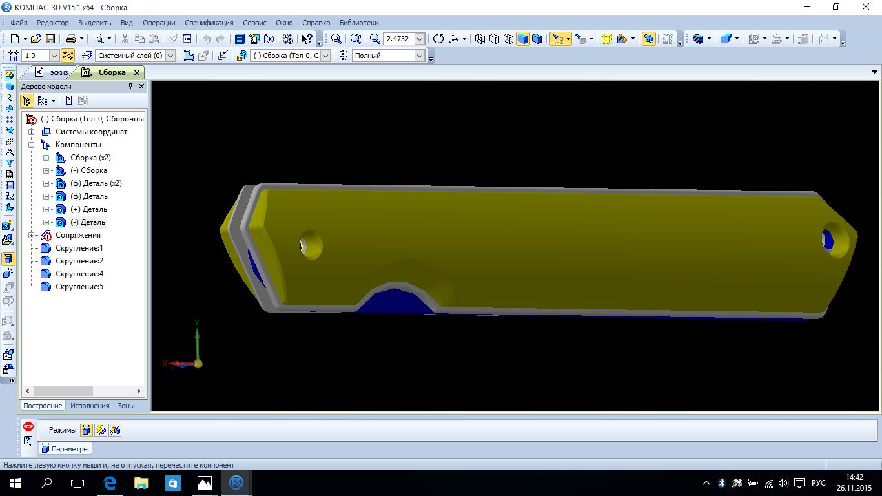Expand the Сопряжения tree node
This screenshot has height=496, width=882.
(x=31, y=235)
